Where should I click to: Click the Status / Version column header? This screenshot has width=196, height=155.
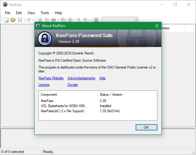[x=127, y=95]
